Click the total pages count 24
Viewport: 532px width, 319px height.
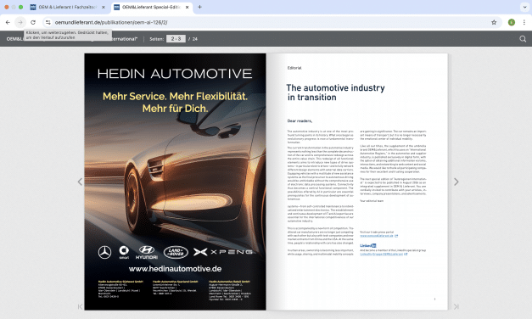(x=195, y=39)
